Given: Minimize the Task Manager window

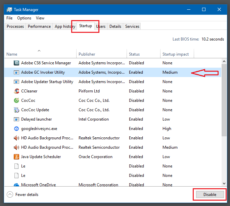Looking at the screenshot, I should (x=189, y=9).
